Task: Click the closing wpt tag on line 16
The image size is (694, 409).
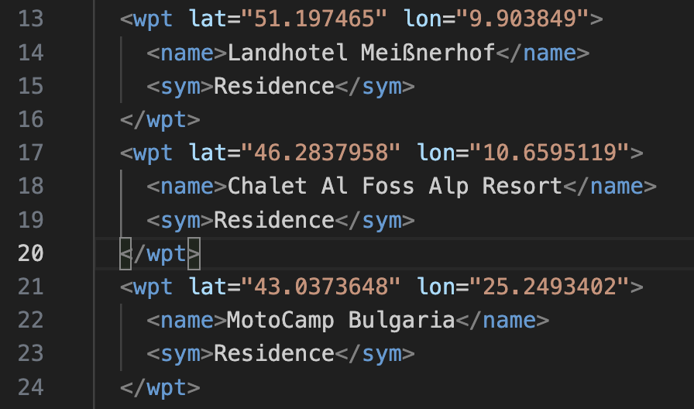Action: coord(160,120)
